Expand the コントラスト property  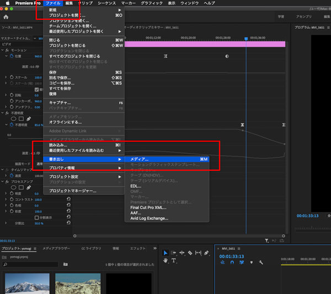6,200
